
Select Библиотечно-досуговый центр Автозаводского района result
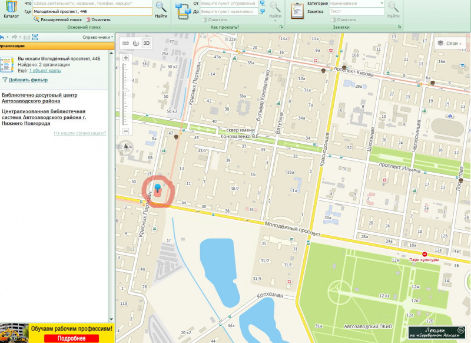[40, 97]
